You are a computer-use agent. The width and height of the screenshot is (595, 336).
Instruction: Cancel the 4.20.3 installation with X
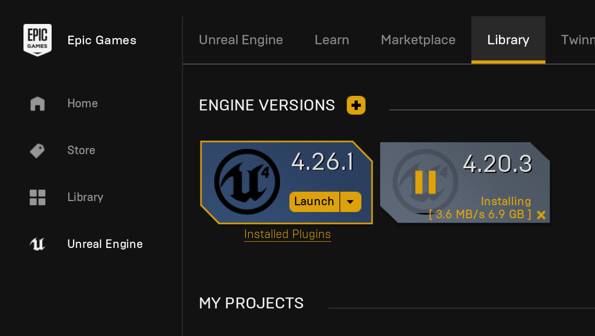(x=541, y=215)
